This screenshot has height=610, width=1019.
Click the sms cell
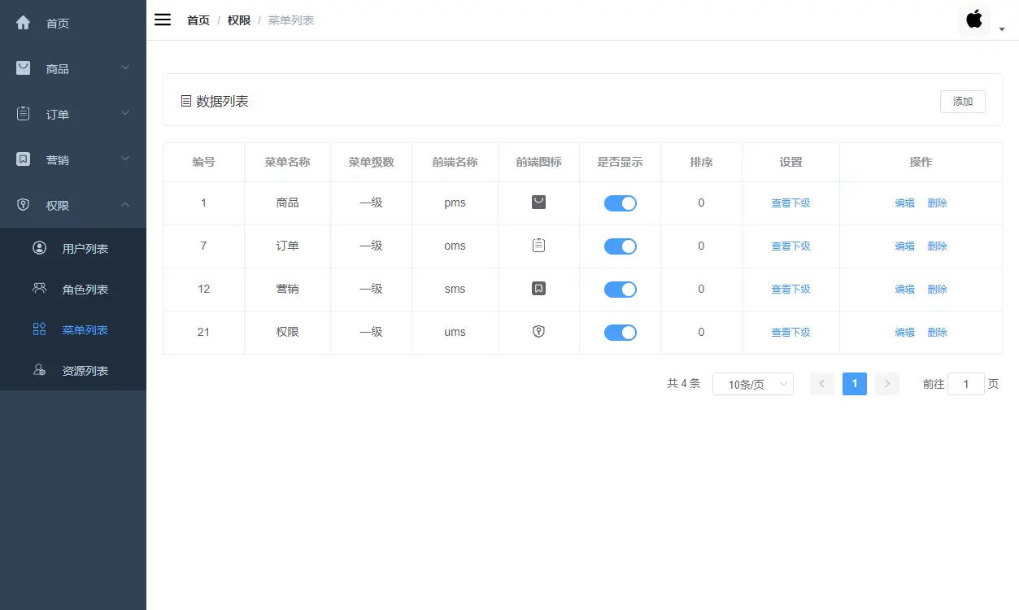[x=455, y=289]
